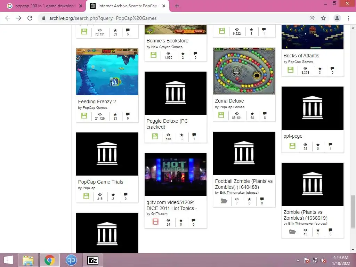
Task: Click the browser back arrow
Action: click(8, 18)
